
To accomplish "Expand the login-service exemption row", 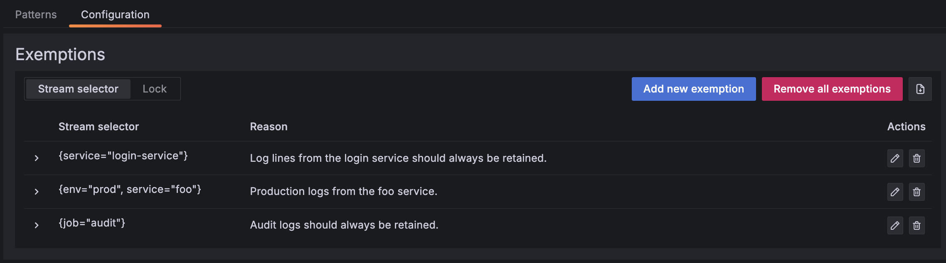I will click(x=37, y=158).
